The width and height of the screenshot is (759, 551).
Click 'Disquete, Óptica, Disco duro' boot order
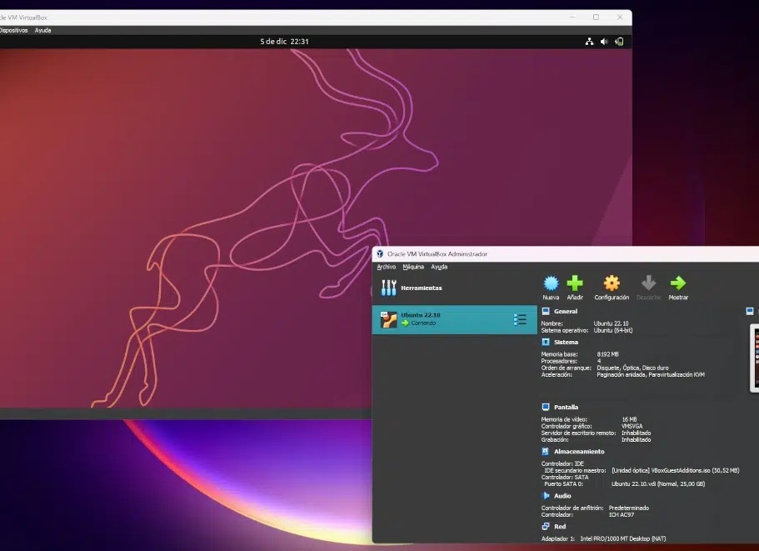[x=632, y=368]
